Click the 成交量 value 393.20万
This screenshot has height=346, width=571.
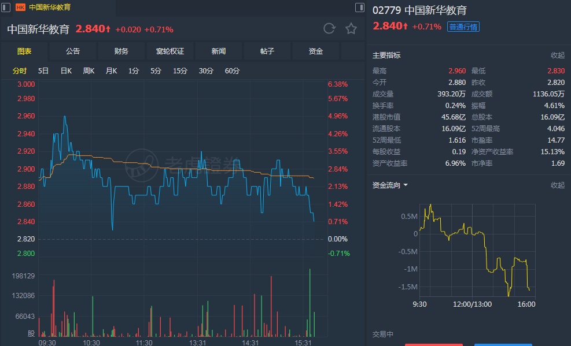point(452,94)
